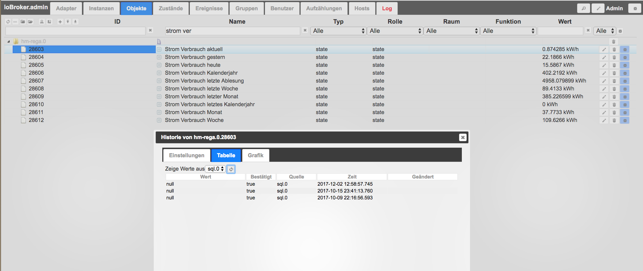Screen dimensions: 643x271
Task: Open the Gruppen tab
Action: click(247, 9)
